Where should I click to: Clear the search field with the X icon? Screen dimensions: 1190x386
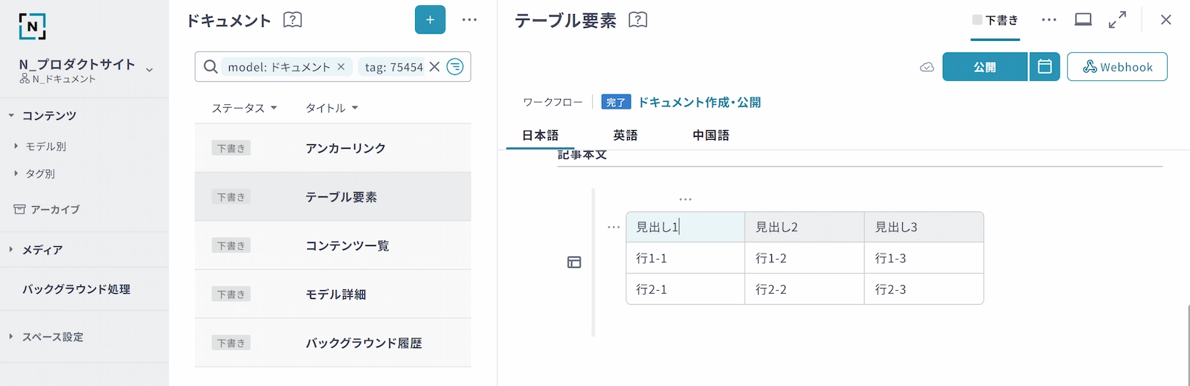tap(434, 67)
